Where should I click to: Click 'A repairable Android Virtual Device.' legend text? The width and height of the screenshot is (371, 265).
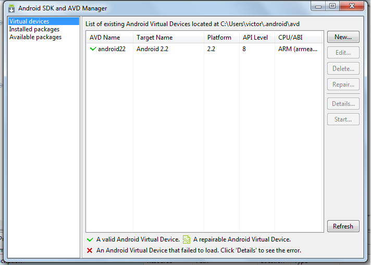[x=242, y=239]
